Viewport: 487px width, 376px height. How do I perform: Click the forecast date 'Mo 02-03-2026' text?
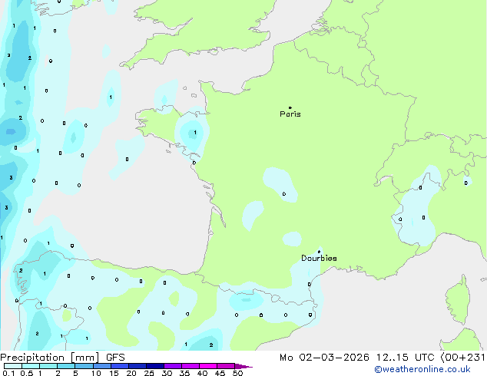tap(324, 358)
